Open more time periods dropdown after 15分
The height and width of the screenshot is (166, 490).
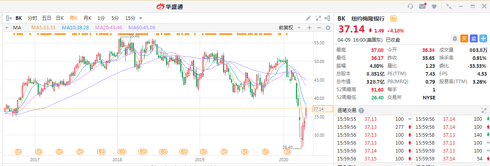[141, 18]
